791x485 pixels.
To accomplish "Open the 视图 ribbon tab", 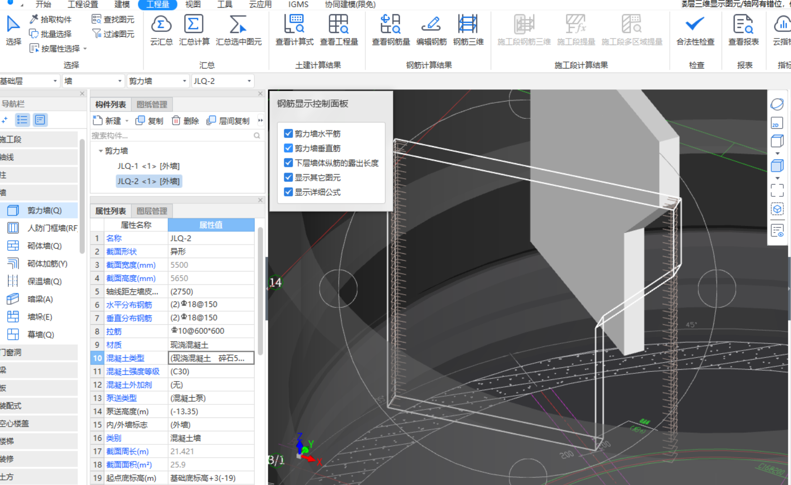I will 193,5.
